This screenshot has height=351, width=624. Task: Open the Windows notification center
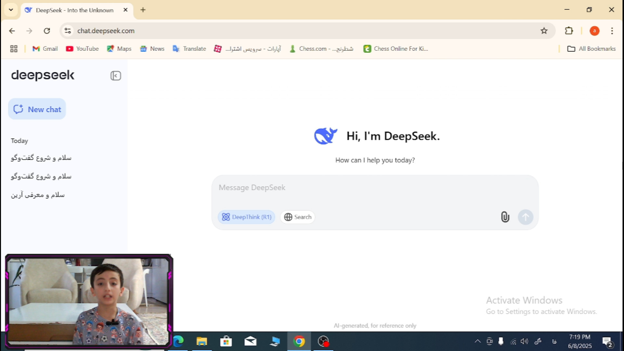click(x=607, y=342)
